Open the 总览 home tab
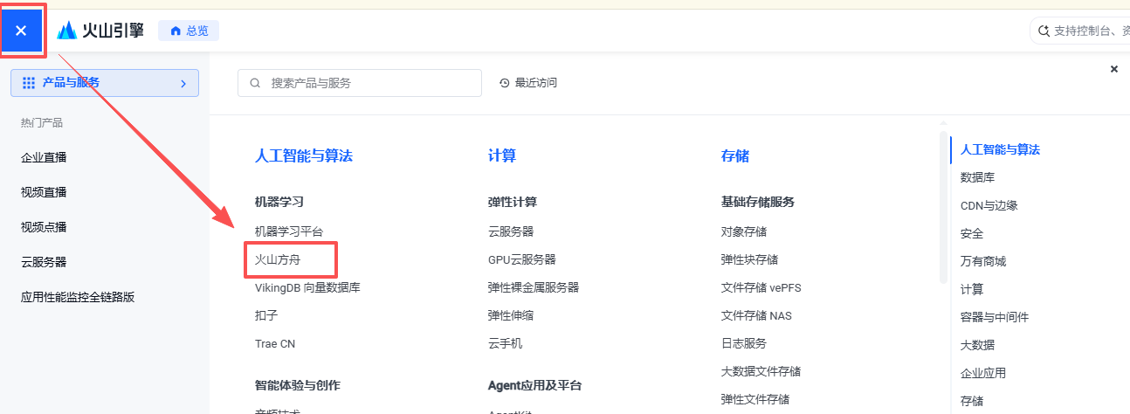Viewport: 1130px width, 414px height. [x=189, y=31]
